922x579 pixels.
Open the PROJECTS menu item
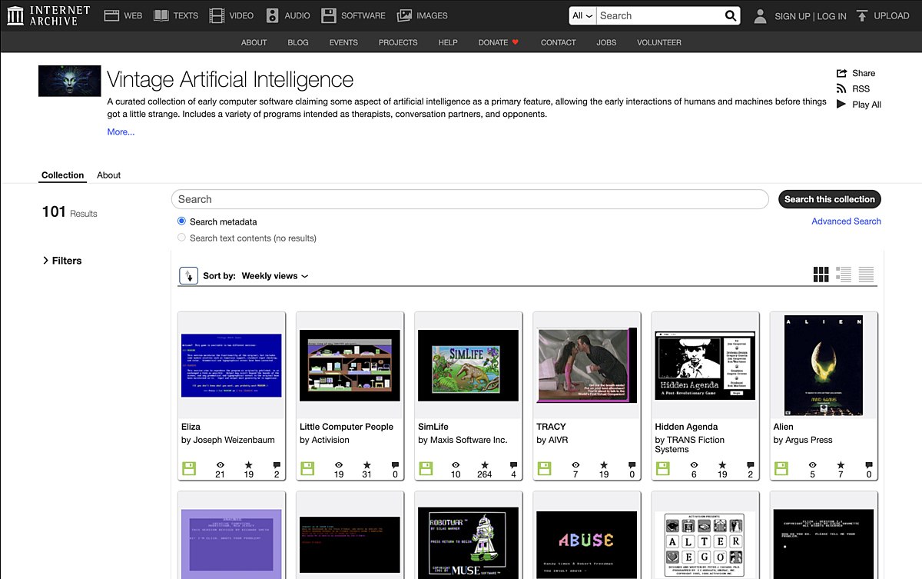pyautogui.click(x=398, y=42)
